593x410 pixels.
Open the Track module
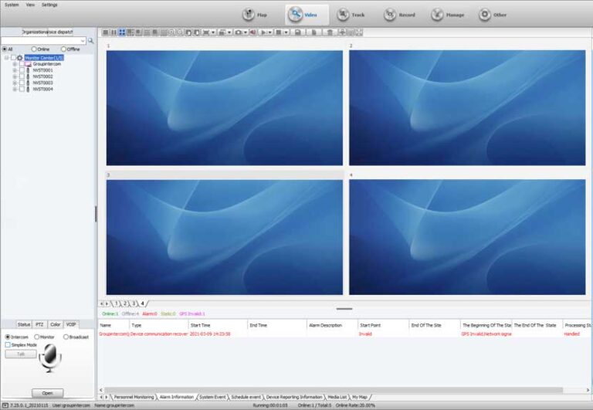(x=351, y=15)
